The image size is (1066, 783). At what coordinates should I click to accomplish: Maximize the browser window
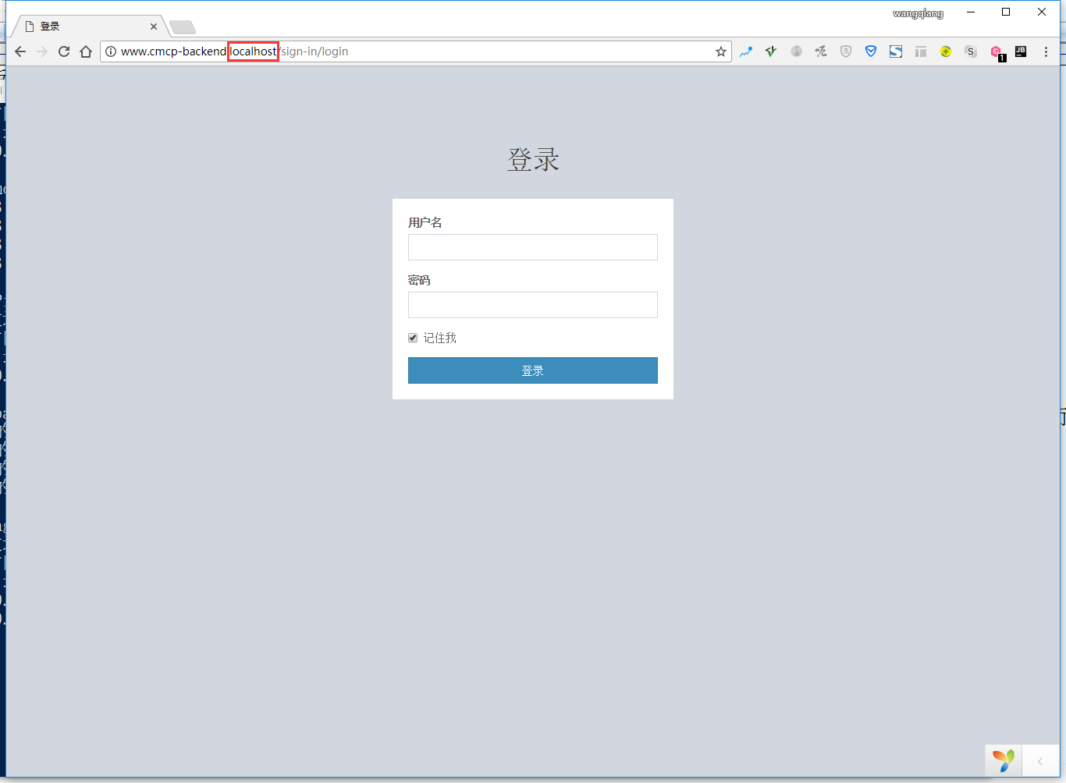(1006, 12)
